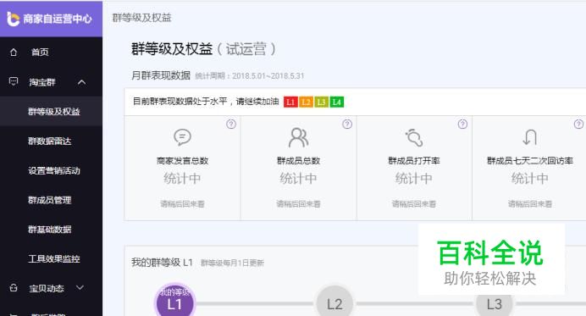This screenshot has height=316, width=586.
Task: Click the 宝贝动态 sidebar menu label
Action: pyautogui.click(x=47, y=288)
